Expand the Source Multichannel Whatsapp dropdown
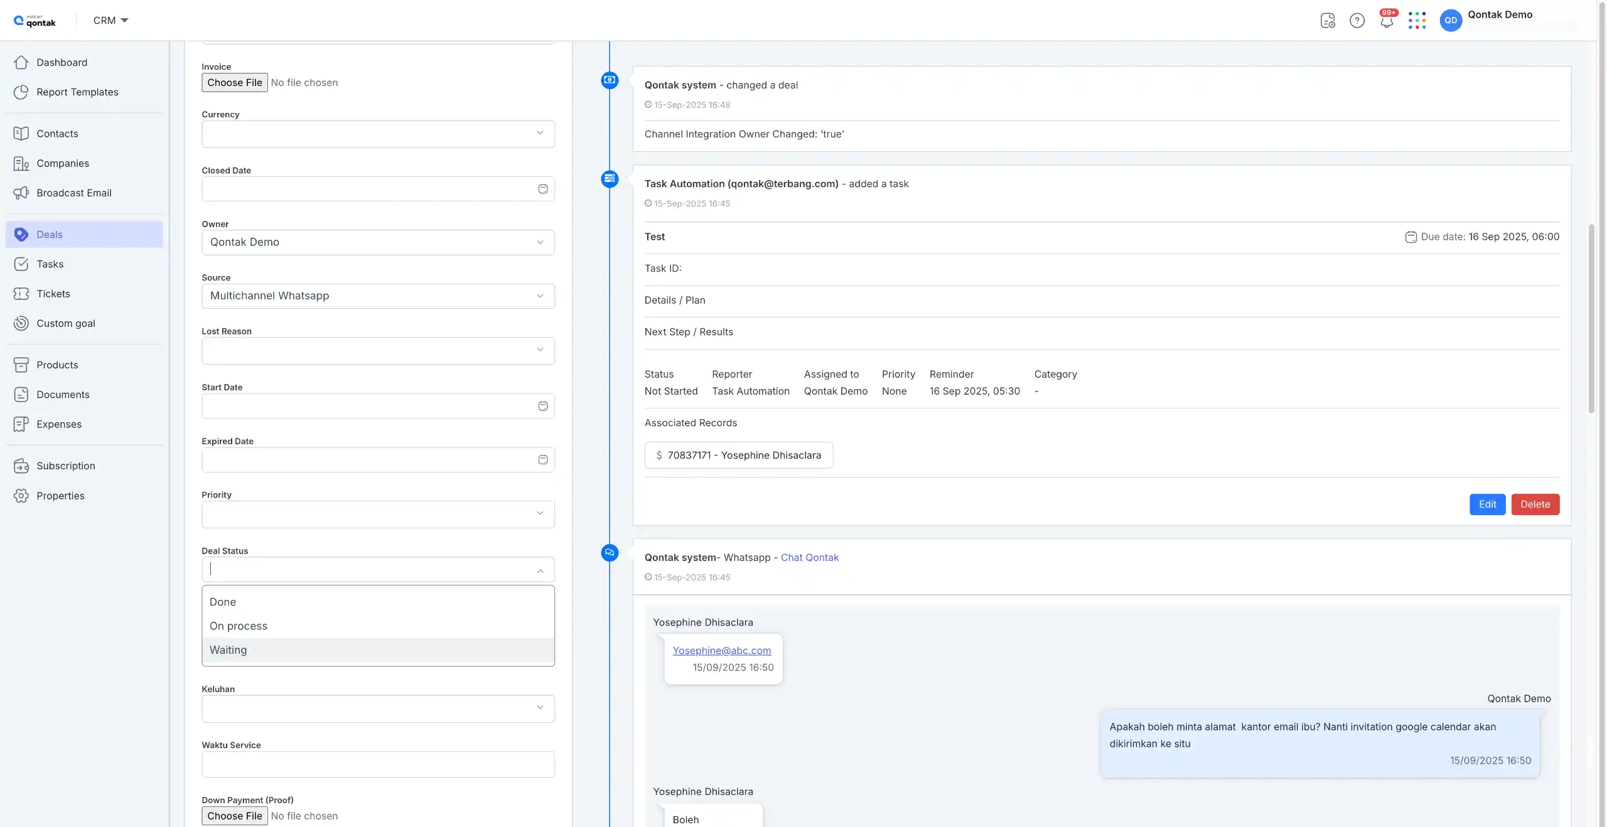 [x=378, y=296]
